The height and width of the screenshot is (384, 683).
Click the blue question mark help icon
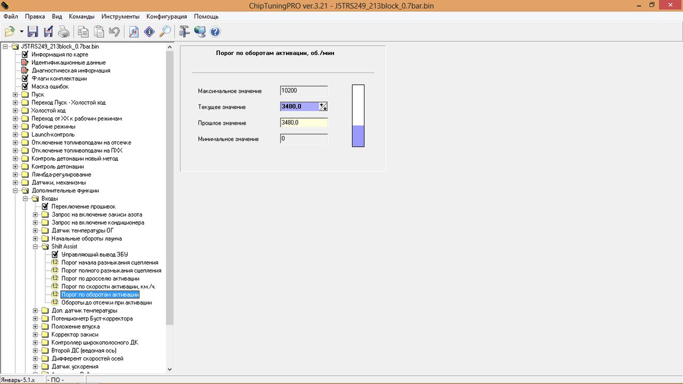point(215,32)
